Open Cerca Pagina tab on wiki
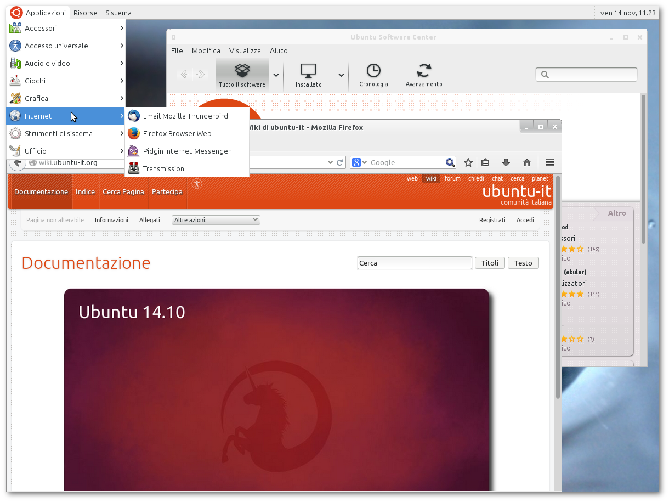The width and height of the screenshot is (669, 502). click(123, 191)
